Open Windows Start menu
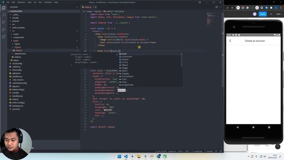This screenshot has height=160, width=284. (x=119, y=156)
